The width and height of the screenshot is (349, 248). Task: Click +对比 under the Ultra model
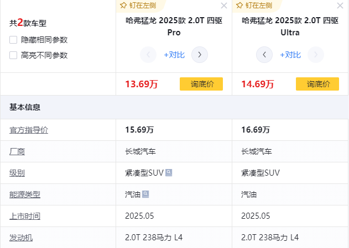290,55
